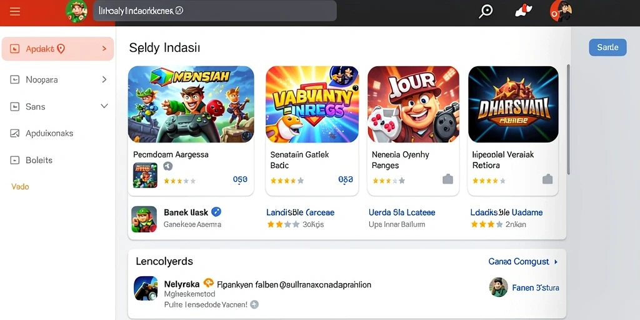Screen dimensions: 640x320
Task: Click the orange badge icon next to Nelyreka
Action: [209, 282]
